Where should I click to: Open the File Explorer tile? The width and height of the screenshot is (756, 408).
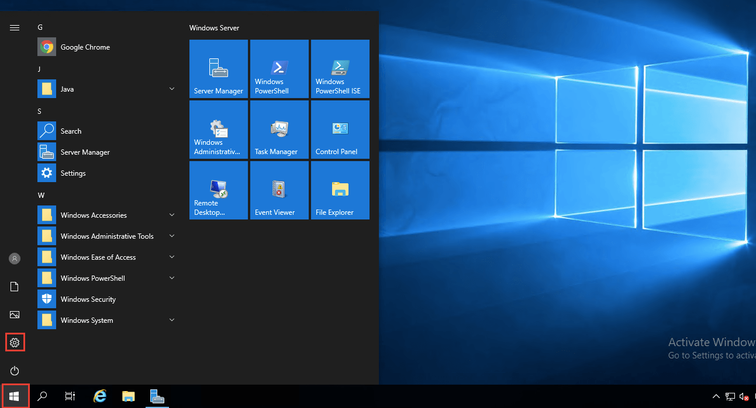pos(340,190)
